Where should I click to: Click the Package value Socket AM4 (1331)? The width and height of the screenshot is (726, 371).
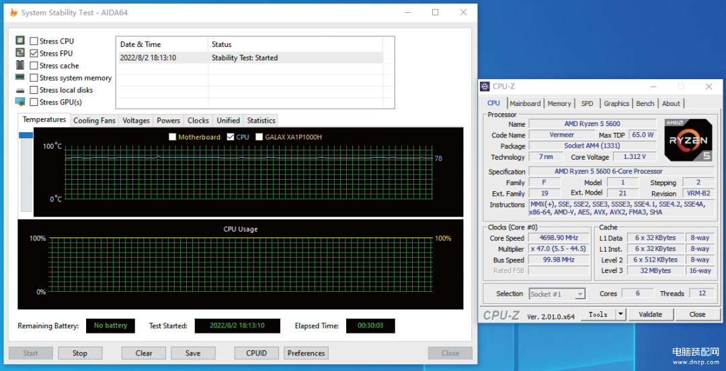click(x=592, y=146)
